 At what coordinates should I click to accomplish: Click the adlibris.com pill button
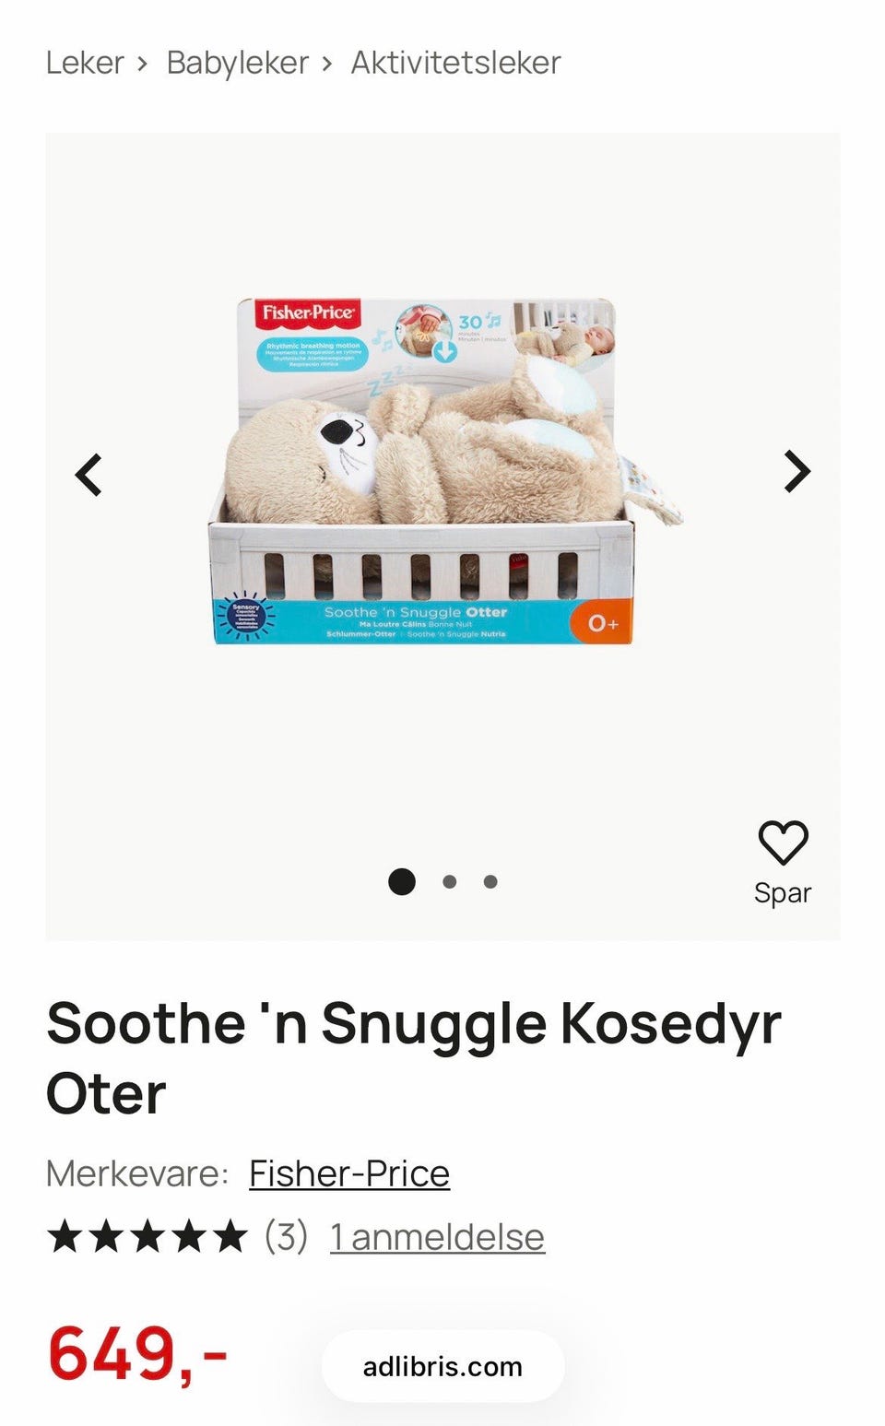[442, 1366]
